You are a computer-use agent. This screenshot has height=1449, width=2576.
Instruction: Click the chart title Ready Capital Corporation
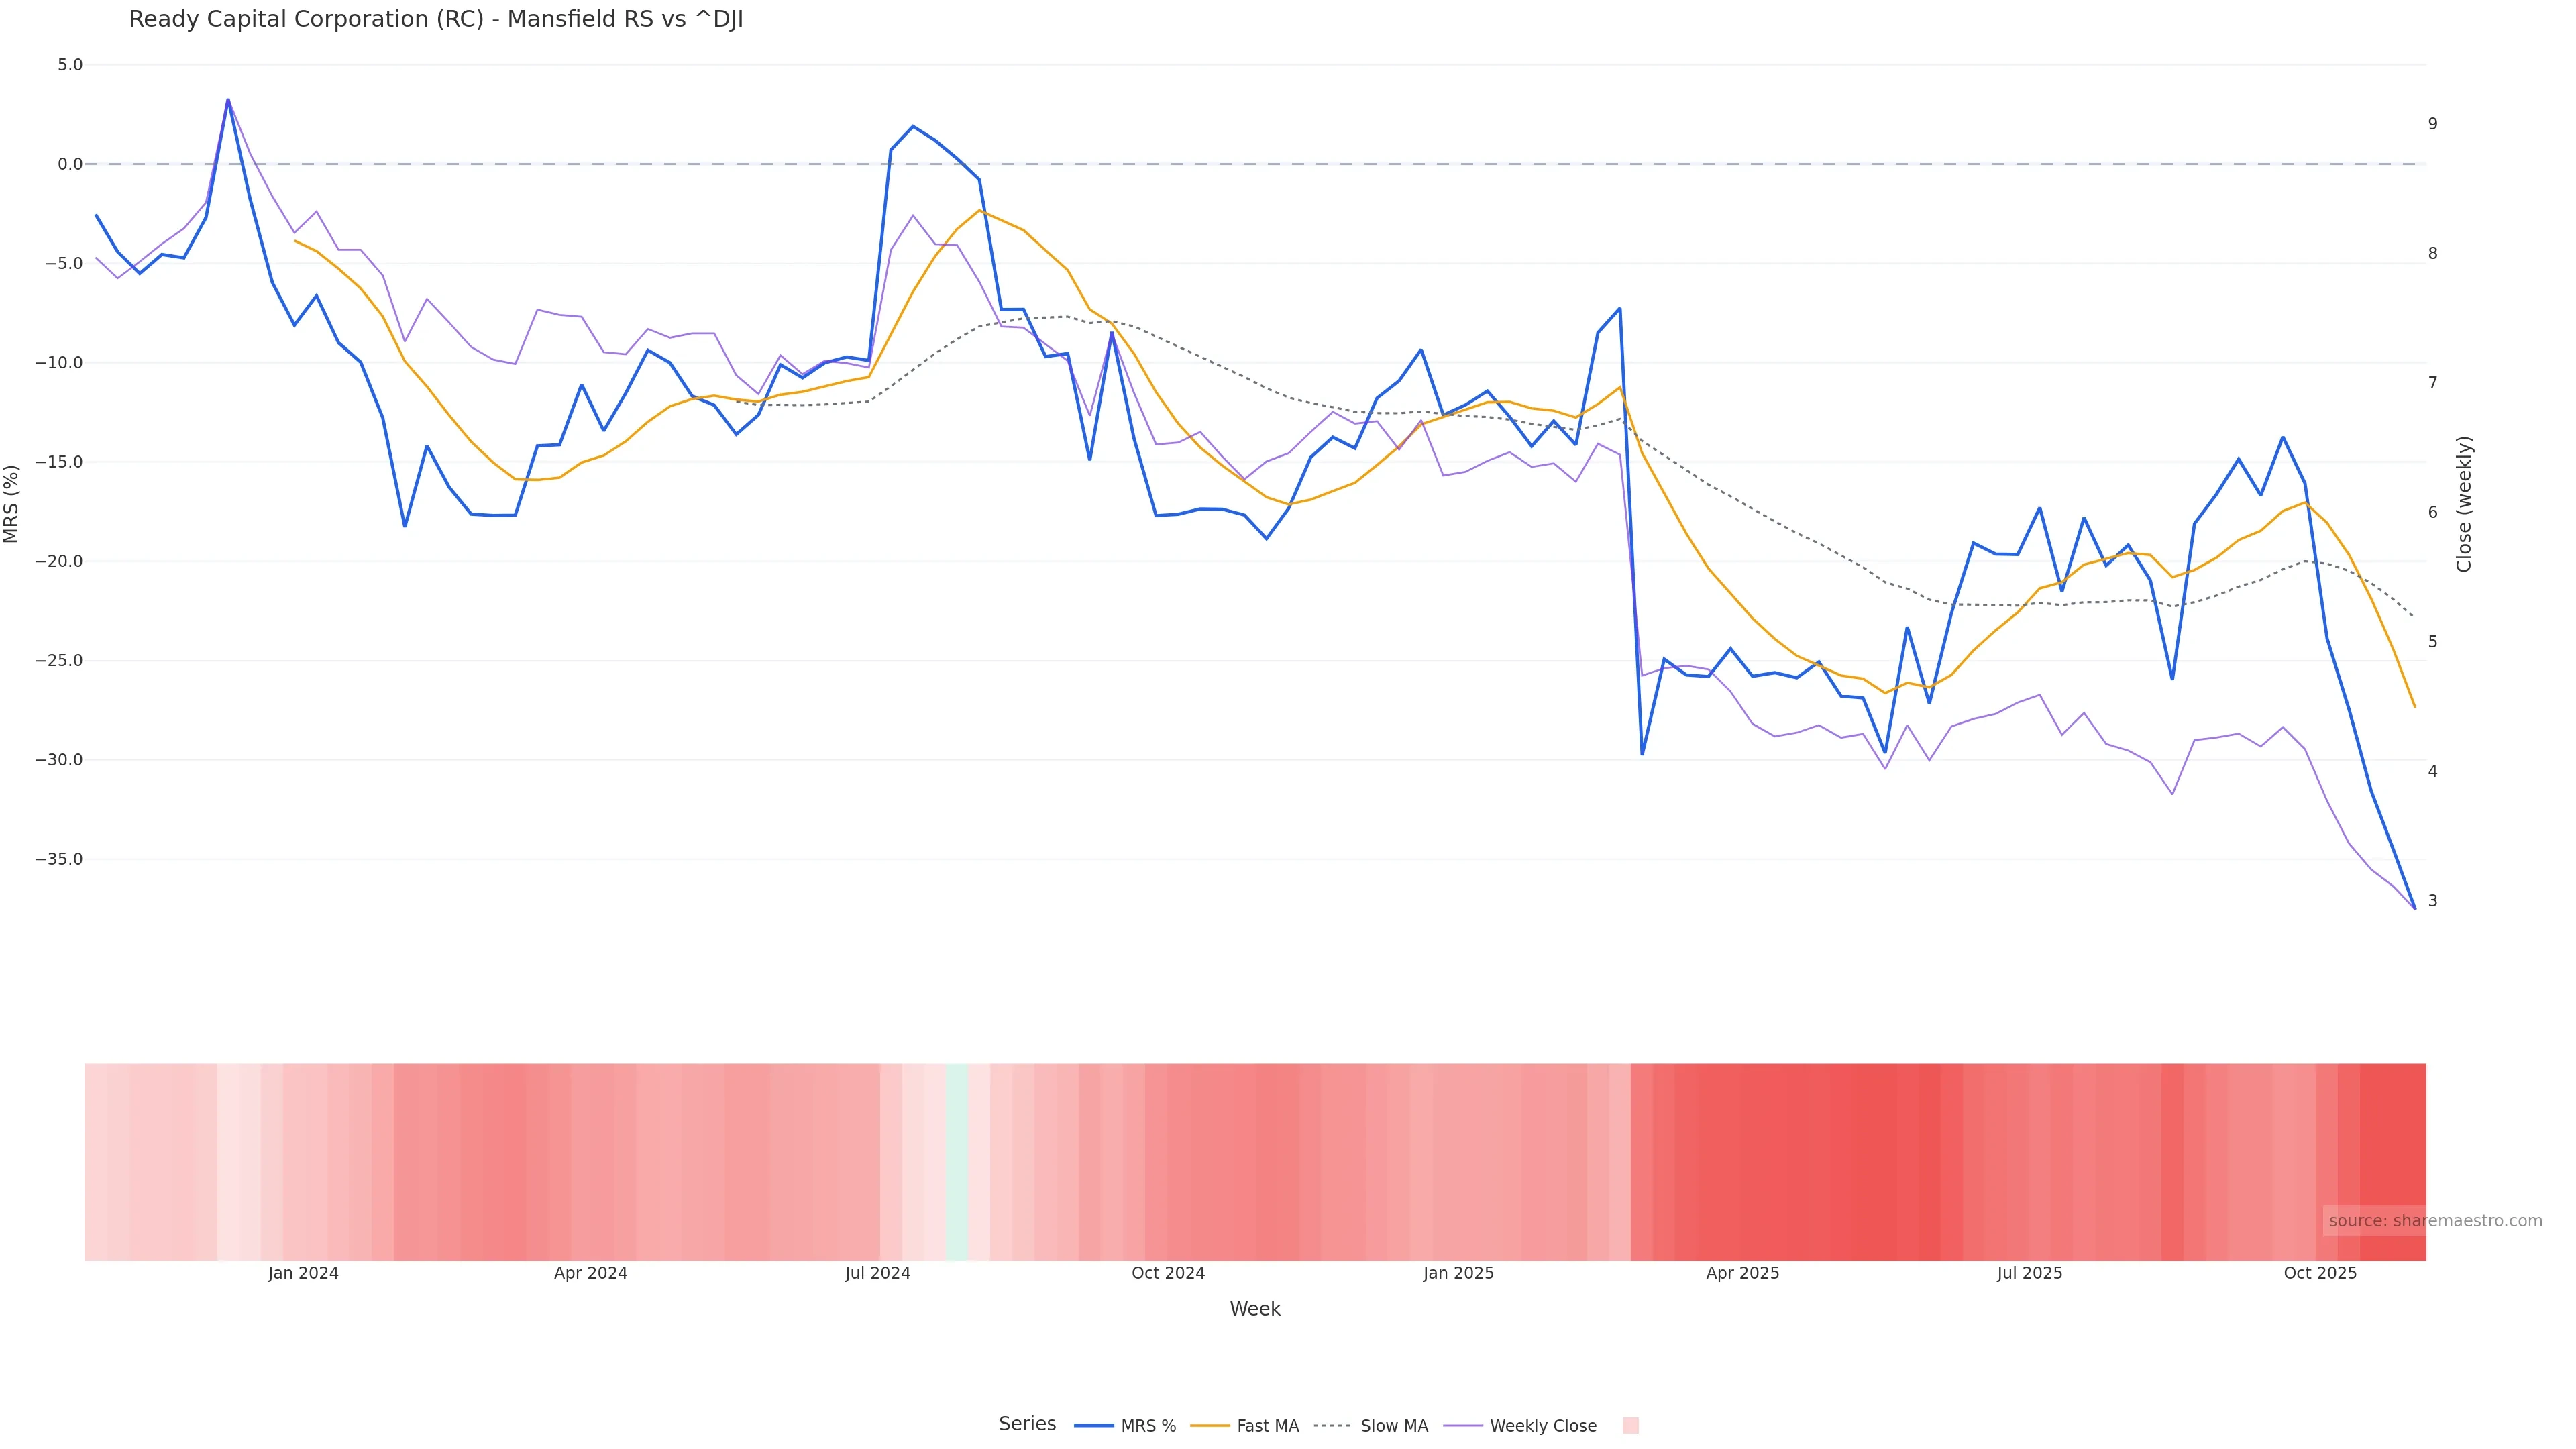point(436,20)
